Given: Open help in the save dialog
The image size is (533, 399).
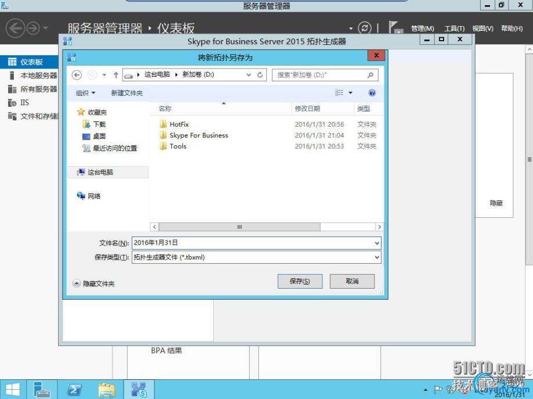Looking at the screenshot, I should point(372,93).
